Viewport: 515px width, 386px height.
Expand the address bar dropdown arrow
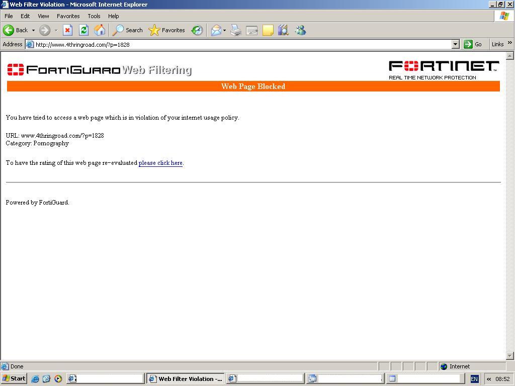click(x=455, y=44)
